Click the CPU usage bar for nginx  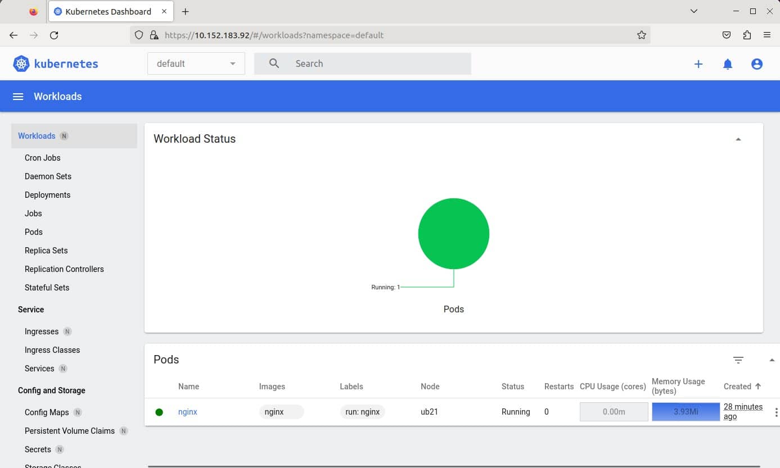[614, 412]
